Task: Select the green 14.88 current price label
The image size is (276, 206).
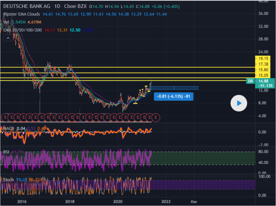Action: tap(264, 81)
